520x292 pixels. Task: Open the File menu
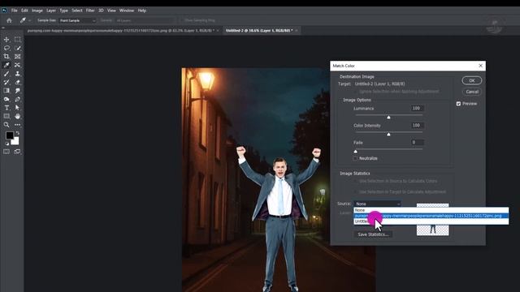(15, 11)
